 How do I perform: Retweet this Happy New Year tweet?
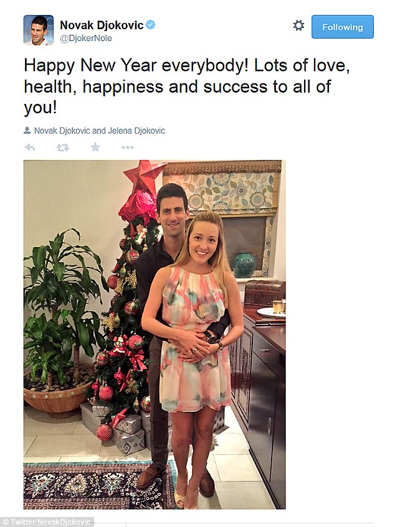tap(62, 147)
